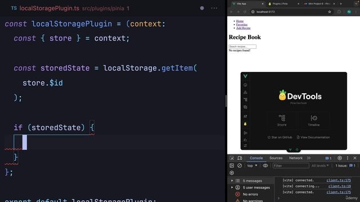Go forward in the browser
360x202 pixels.
tap(238, 12)
